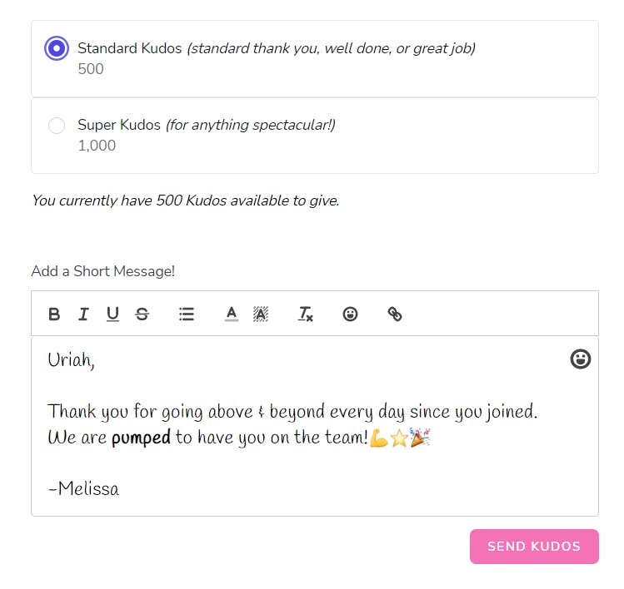Apply italic formatting to message text

[83, 314]
